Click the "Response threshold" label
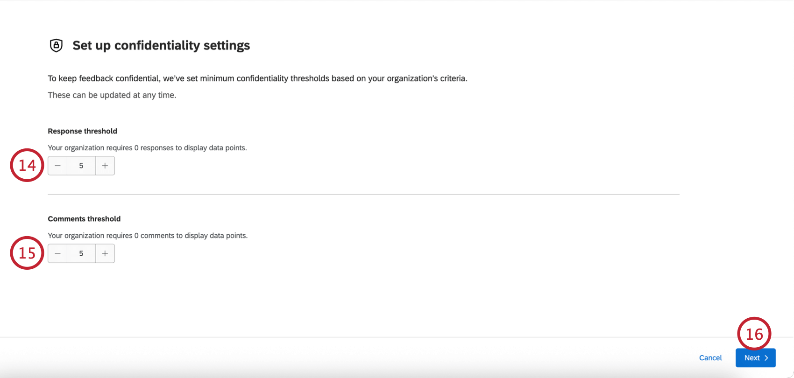The width and height of the screenshot is (794, 378). click(x=82, y=131)
